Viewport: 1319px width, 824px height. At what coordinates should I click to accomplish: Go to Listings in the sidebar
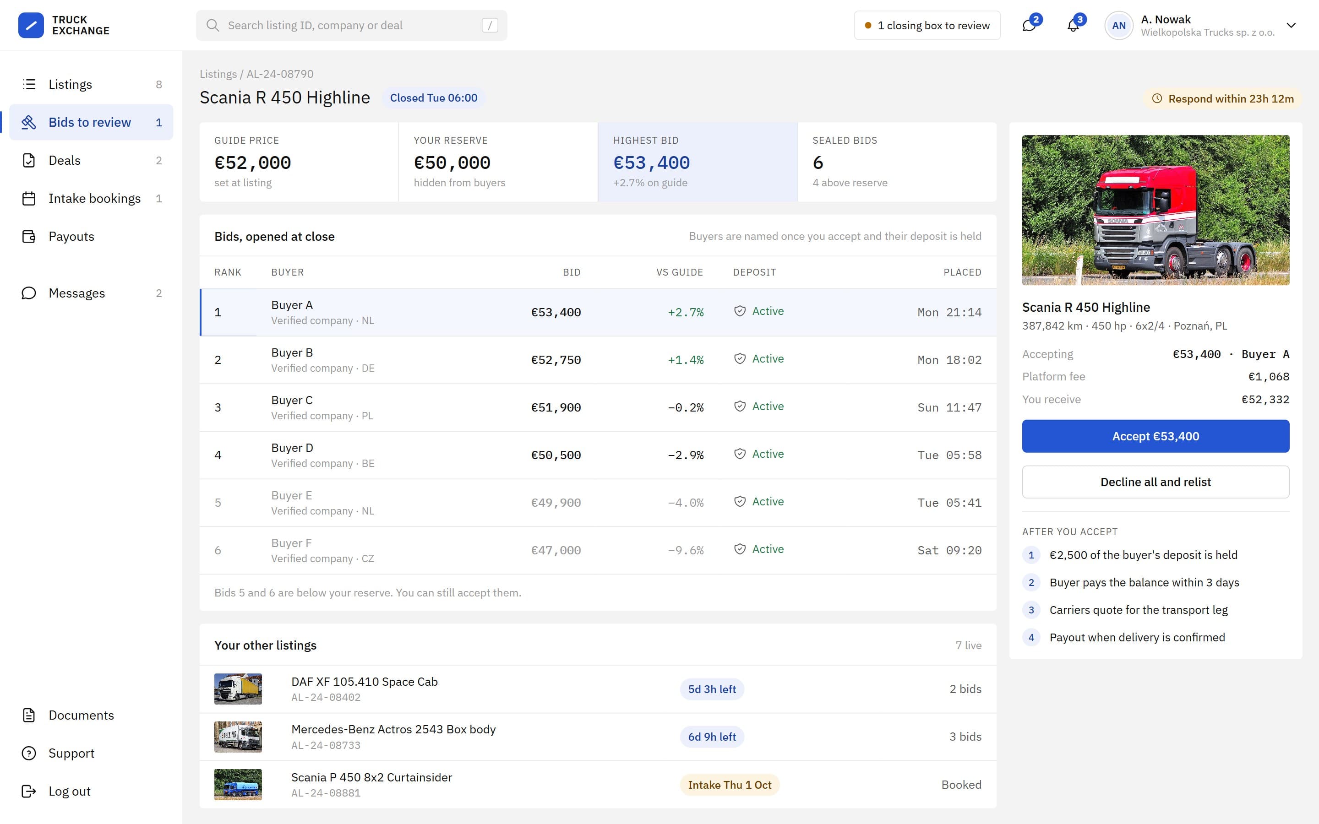point(92,84)
